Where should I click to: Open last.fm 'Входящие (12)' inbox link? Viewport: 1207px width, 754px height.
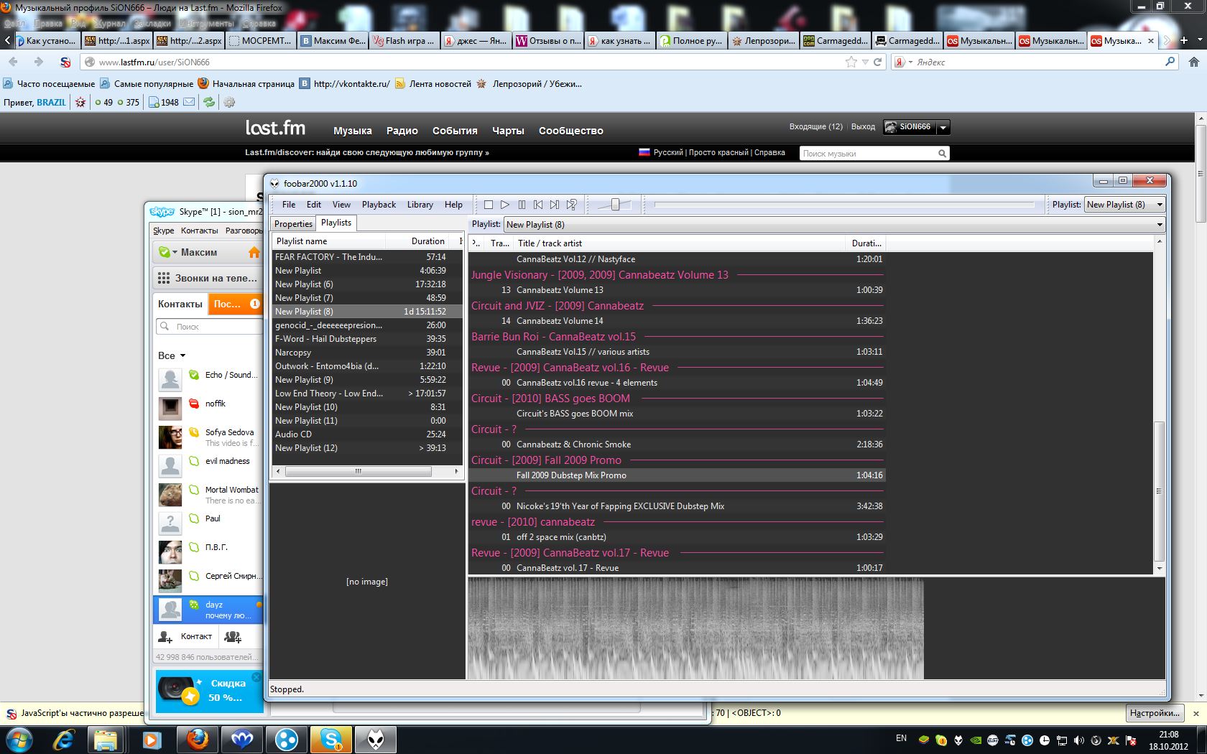(x=815, y=126)
